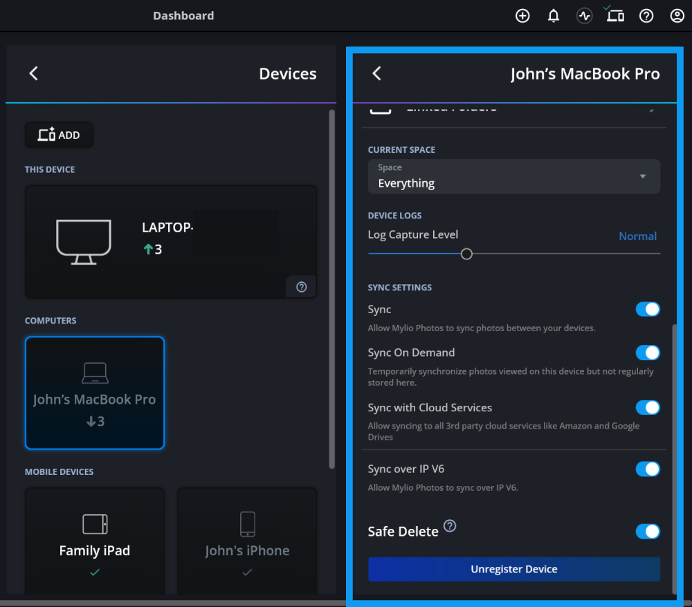Open notifications bell icon
Screen dimensions: 692x607
click(554, 16)
